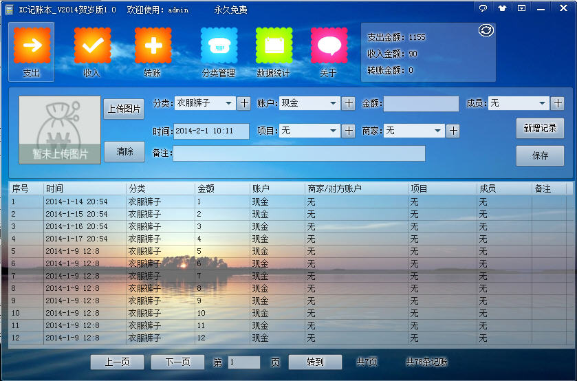This screenshot has height=381, width=577.
Task: Sort by the 时间 column header
Action: click(84, 188)
